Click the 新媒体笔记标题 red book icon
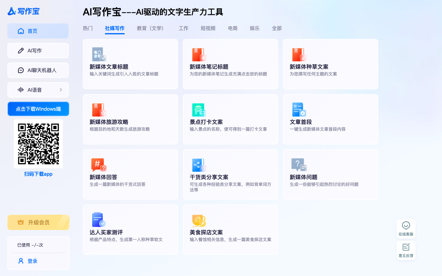The image size is (442, 276). pos(199,55)
